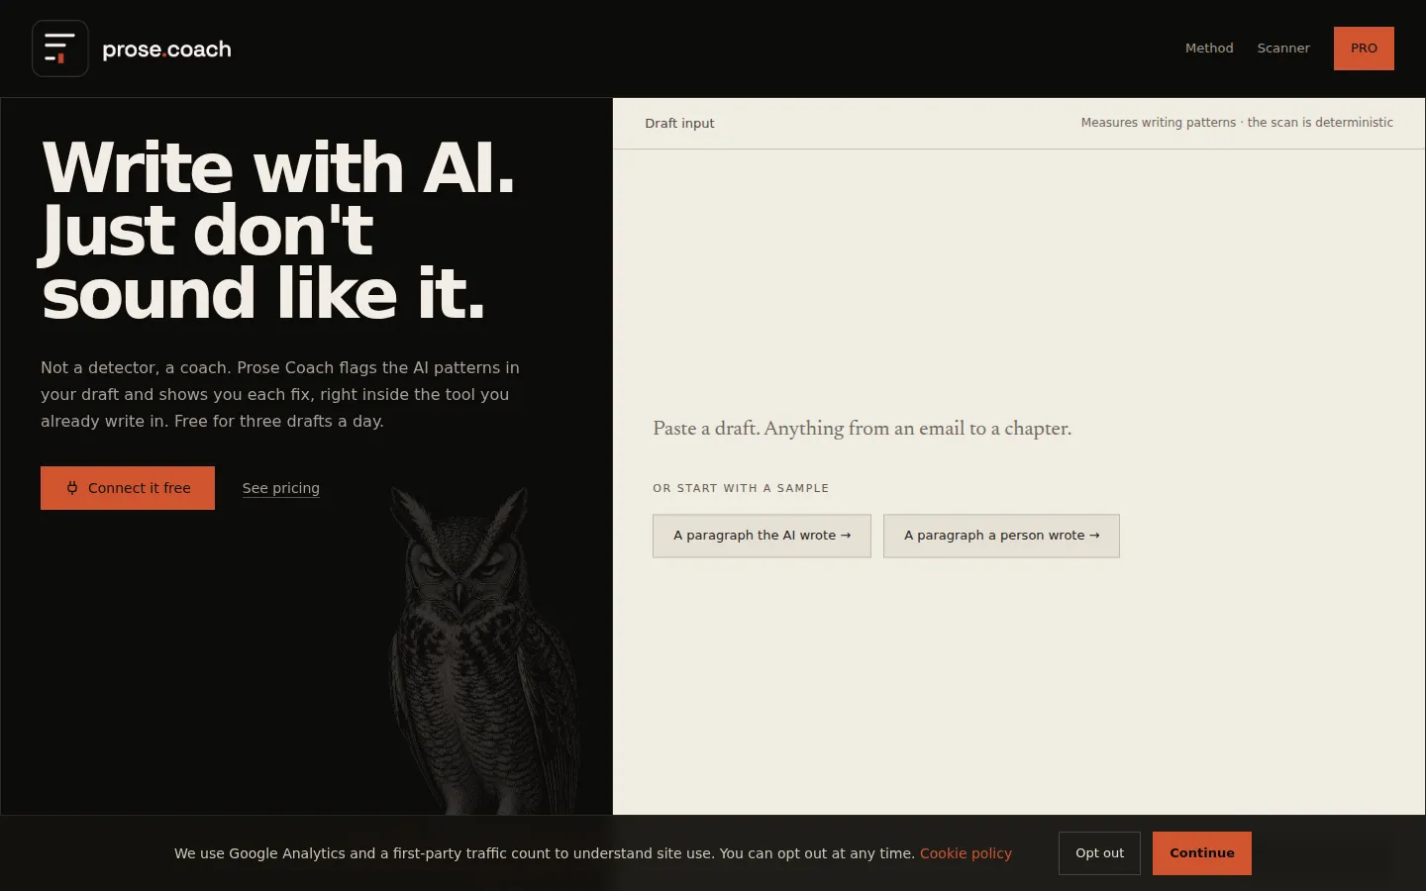1426x891 pixels.
Task: Follow the See pricing link
Action: pyautogui.click(x=281, y=488)
